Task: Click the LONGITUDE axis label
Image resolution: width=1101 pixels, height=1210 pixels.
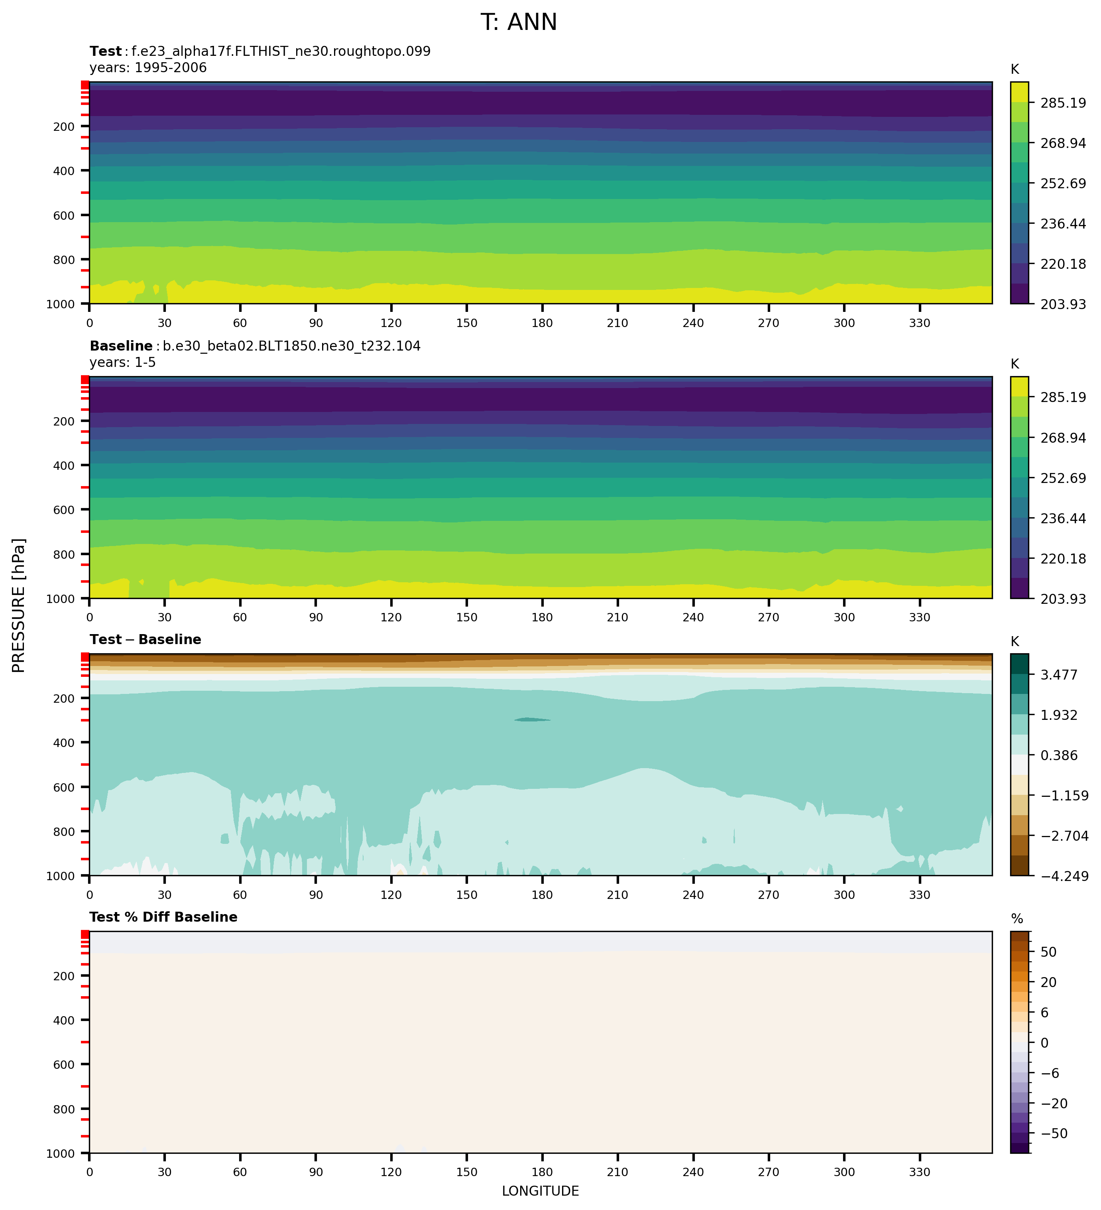Action: click(540, 1191)
